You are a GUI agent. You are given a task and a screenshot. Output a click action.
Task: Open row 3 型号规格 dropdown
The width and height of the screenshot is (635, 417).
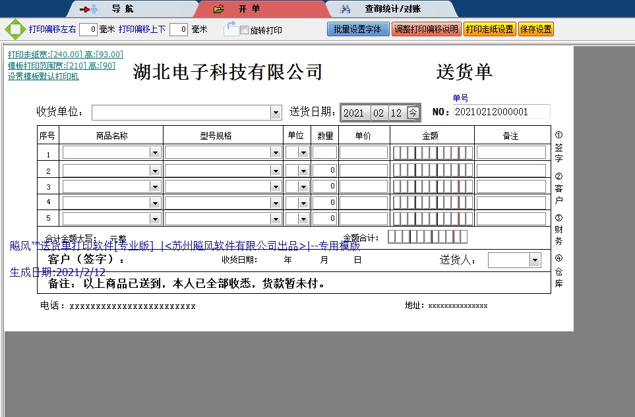(x=276, y=186)
